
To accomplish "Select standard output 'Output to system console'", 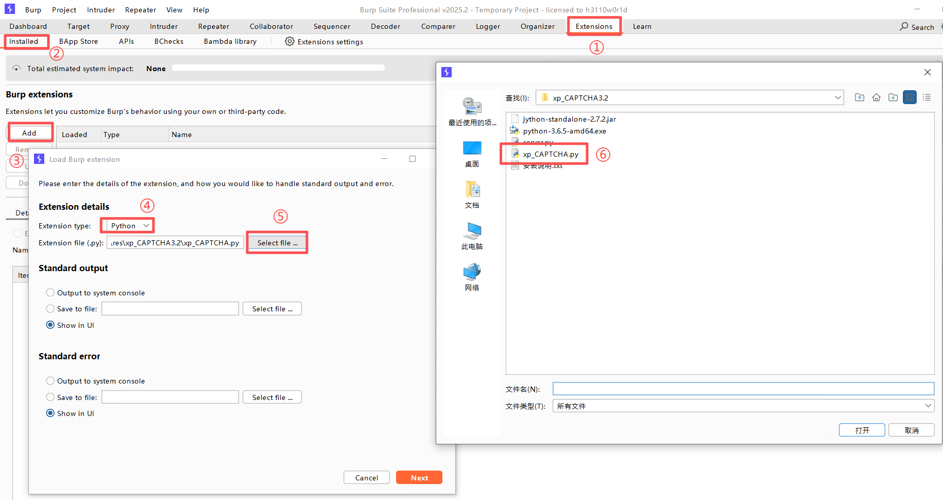I will coord(50,293).
